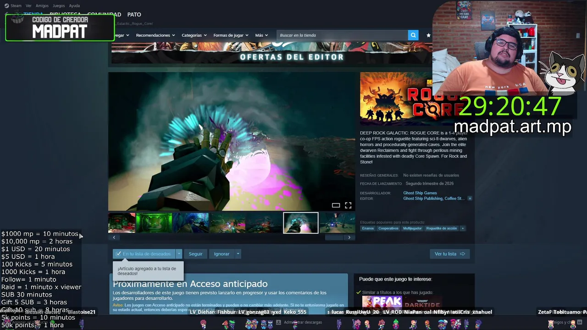
Task: Select the fifth dark screenshot thumbnail
Action: click(x=264, y=223)
